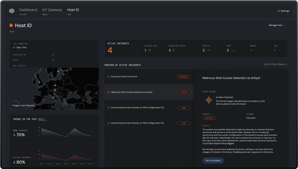Click waveform icon beside Detected Only count
The width and height of the screenshot is (298, 169).
pyautogui.click(x=150, y=50)
